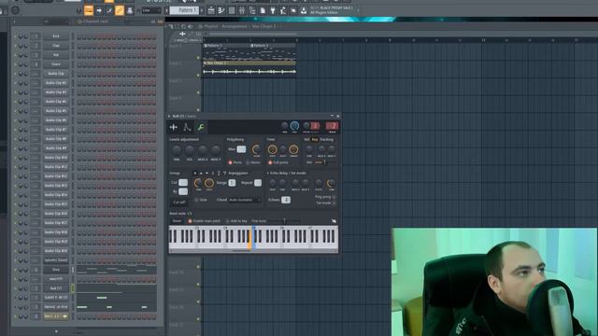Viewport: 598px width, 336px height.
Task: Open the Browser view toolbar icon
Action: pos(252,10)
